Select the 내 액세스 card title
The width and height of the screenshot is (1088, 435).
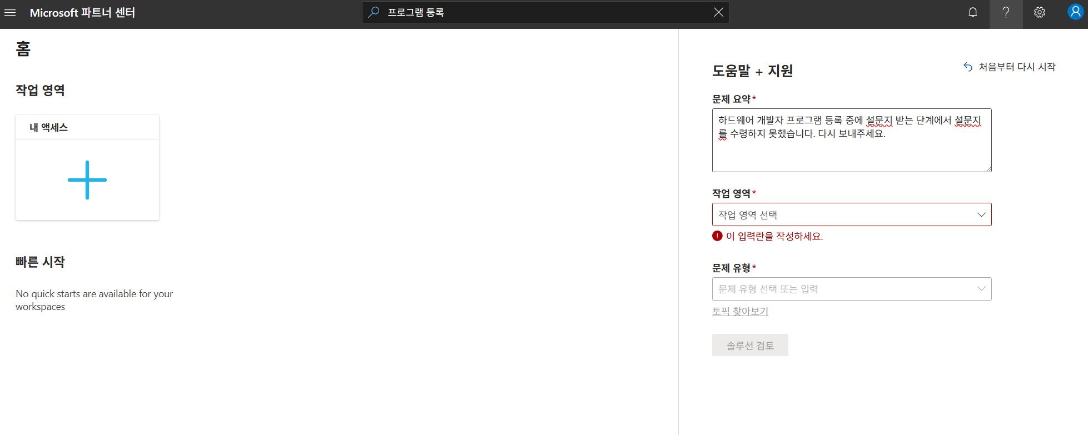point(49,127)
